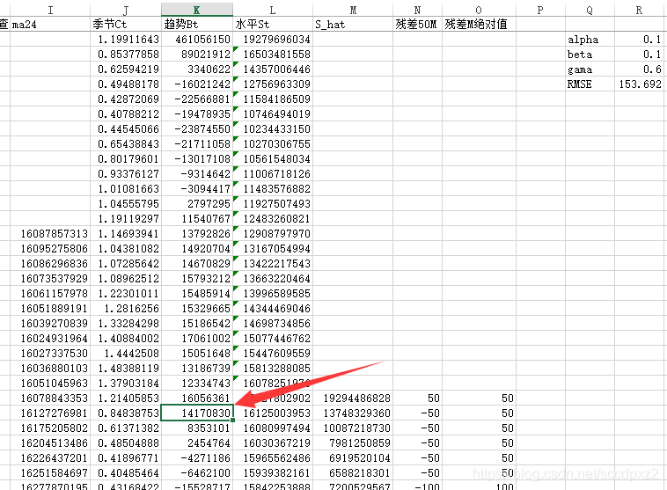Select cell containing -16021242
The height and width of the screenshot is (490, 667).
point(197,84)
